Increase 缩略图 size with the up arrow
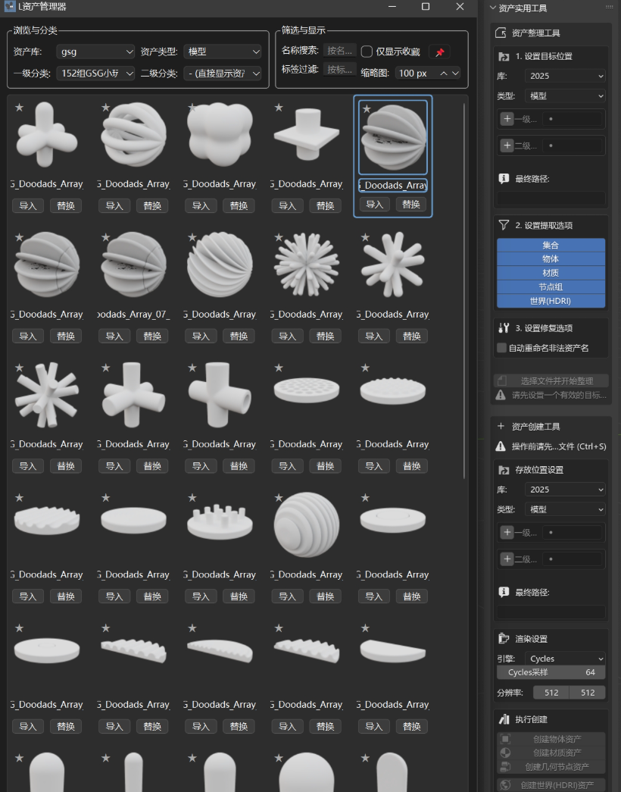Screen dimensions: 621x792 443,74
